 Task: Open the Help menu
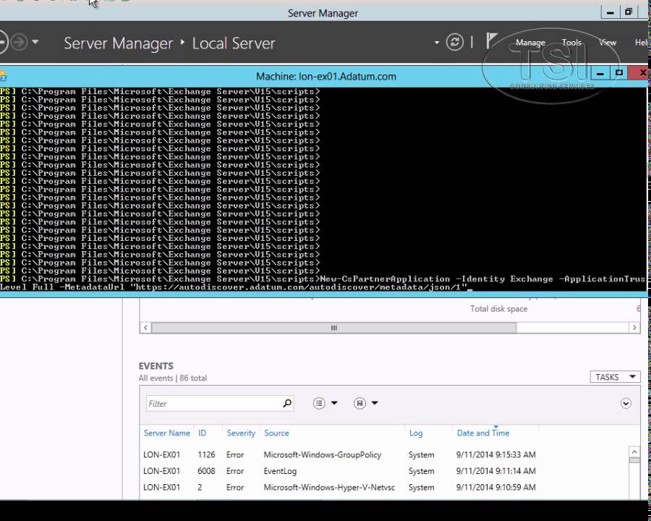click(x=642, y=43)
